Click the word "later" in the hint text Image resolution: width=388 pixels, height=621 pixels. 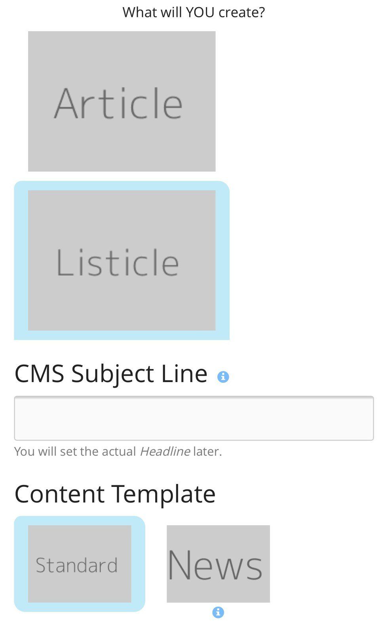[x=207, y=451]
